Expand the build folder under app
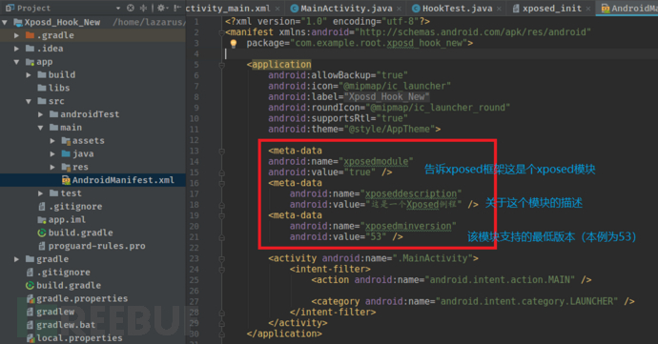 tap(29, 75)
